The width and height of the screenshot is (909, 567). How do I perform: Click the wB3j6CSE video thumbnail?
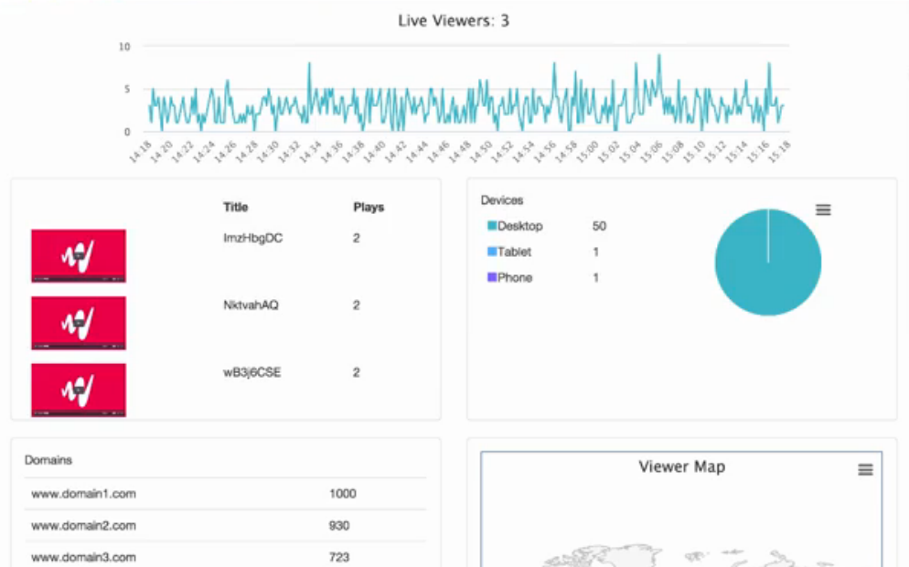[x=79, y=390]
